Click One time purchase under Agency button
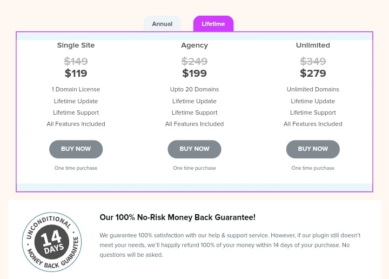 [194, 168]
